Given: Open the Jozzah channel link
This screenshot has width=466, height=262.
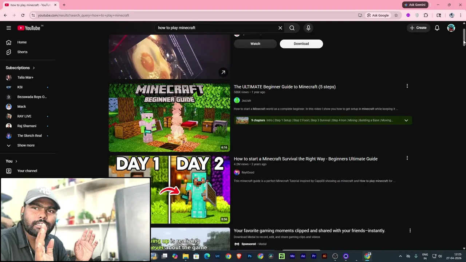Looking at the screenshot, I should tap(246, 100).
